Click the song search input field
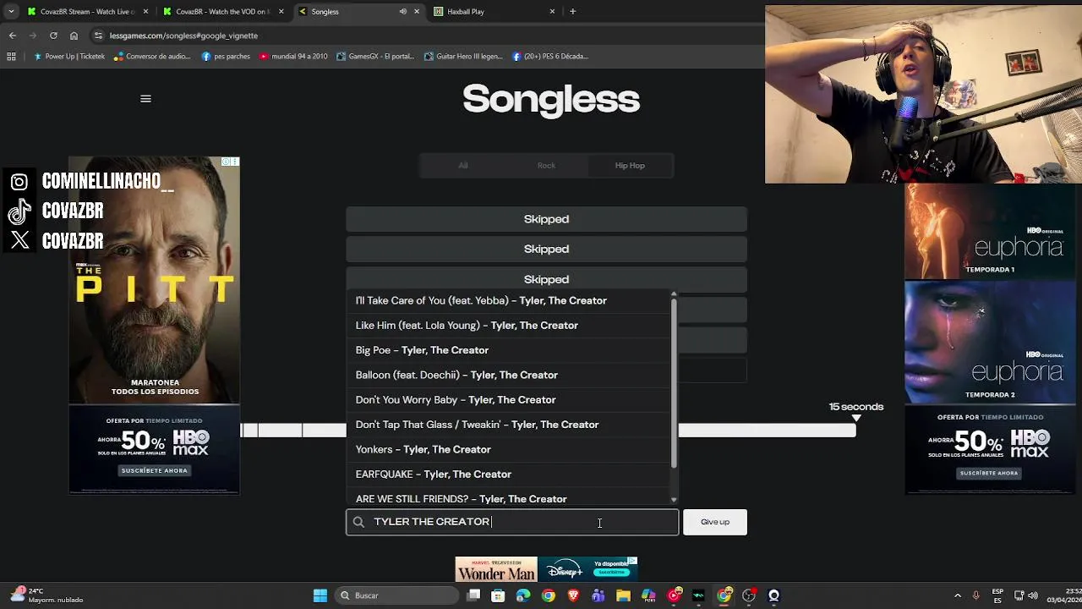1082x609 pixels. tap(512, 522)
